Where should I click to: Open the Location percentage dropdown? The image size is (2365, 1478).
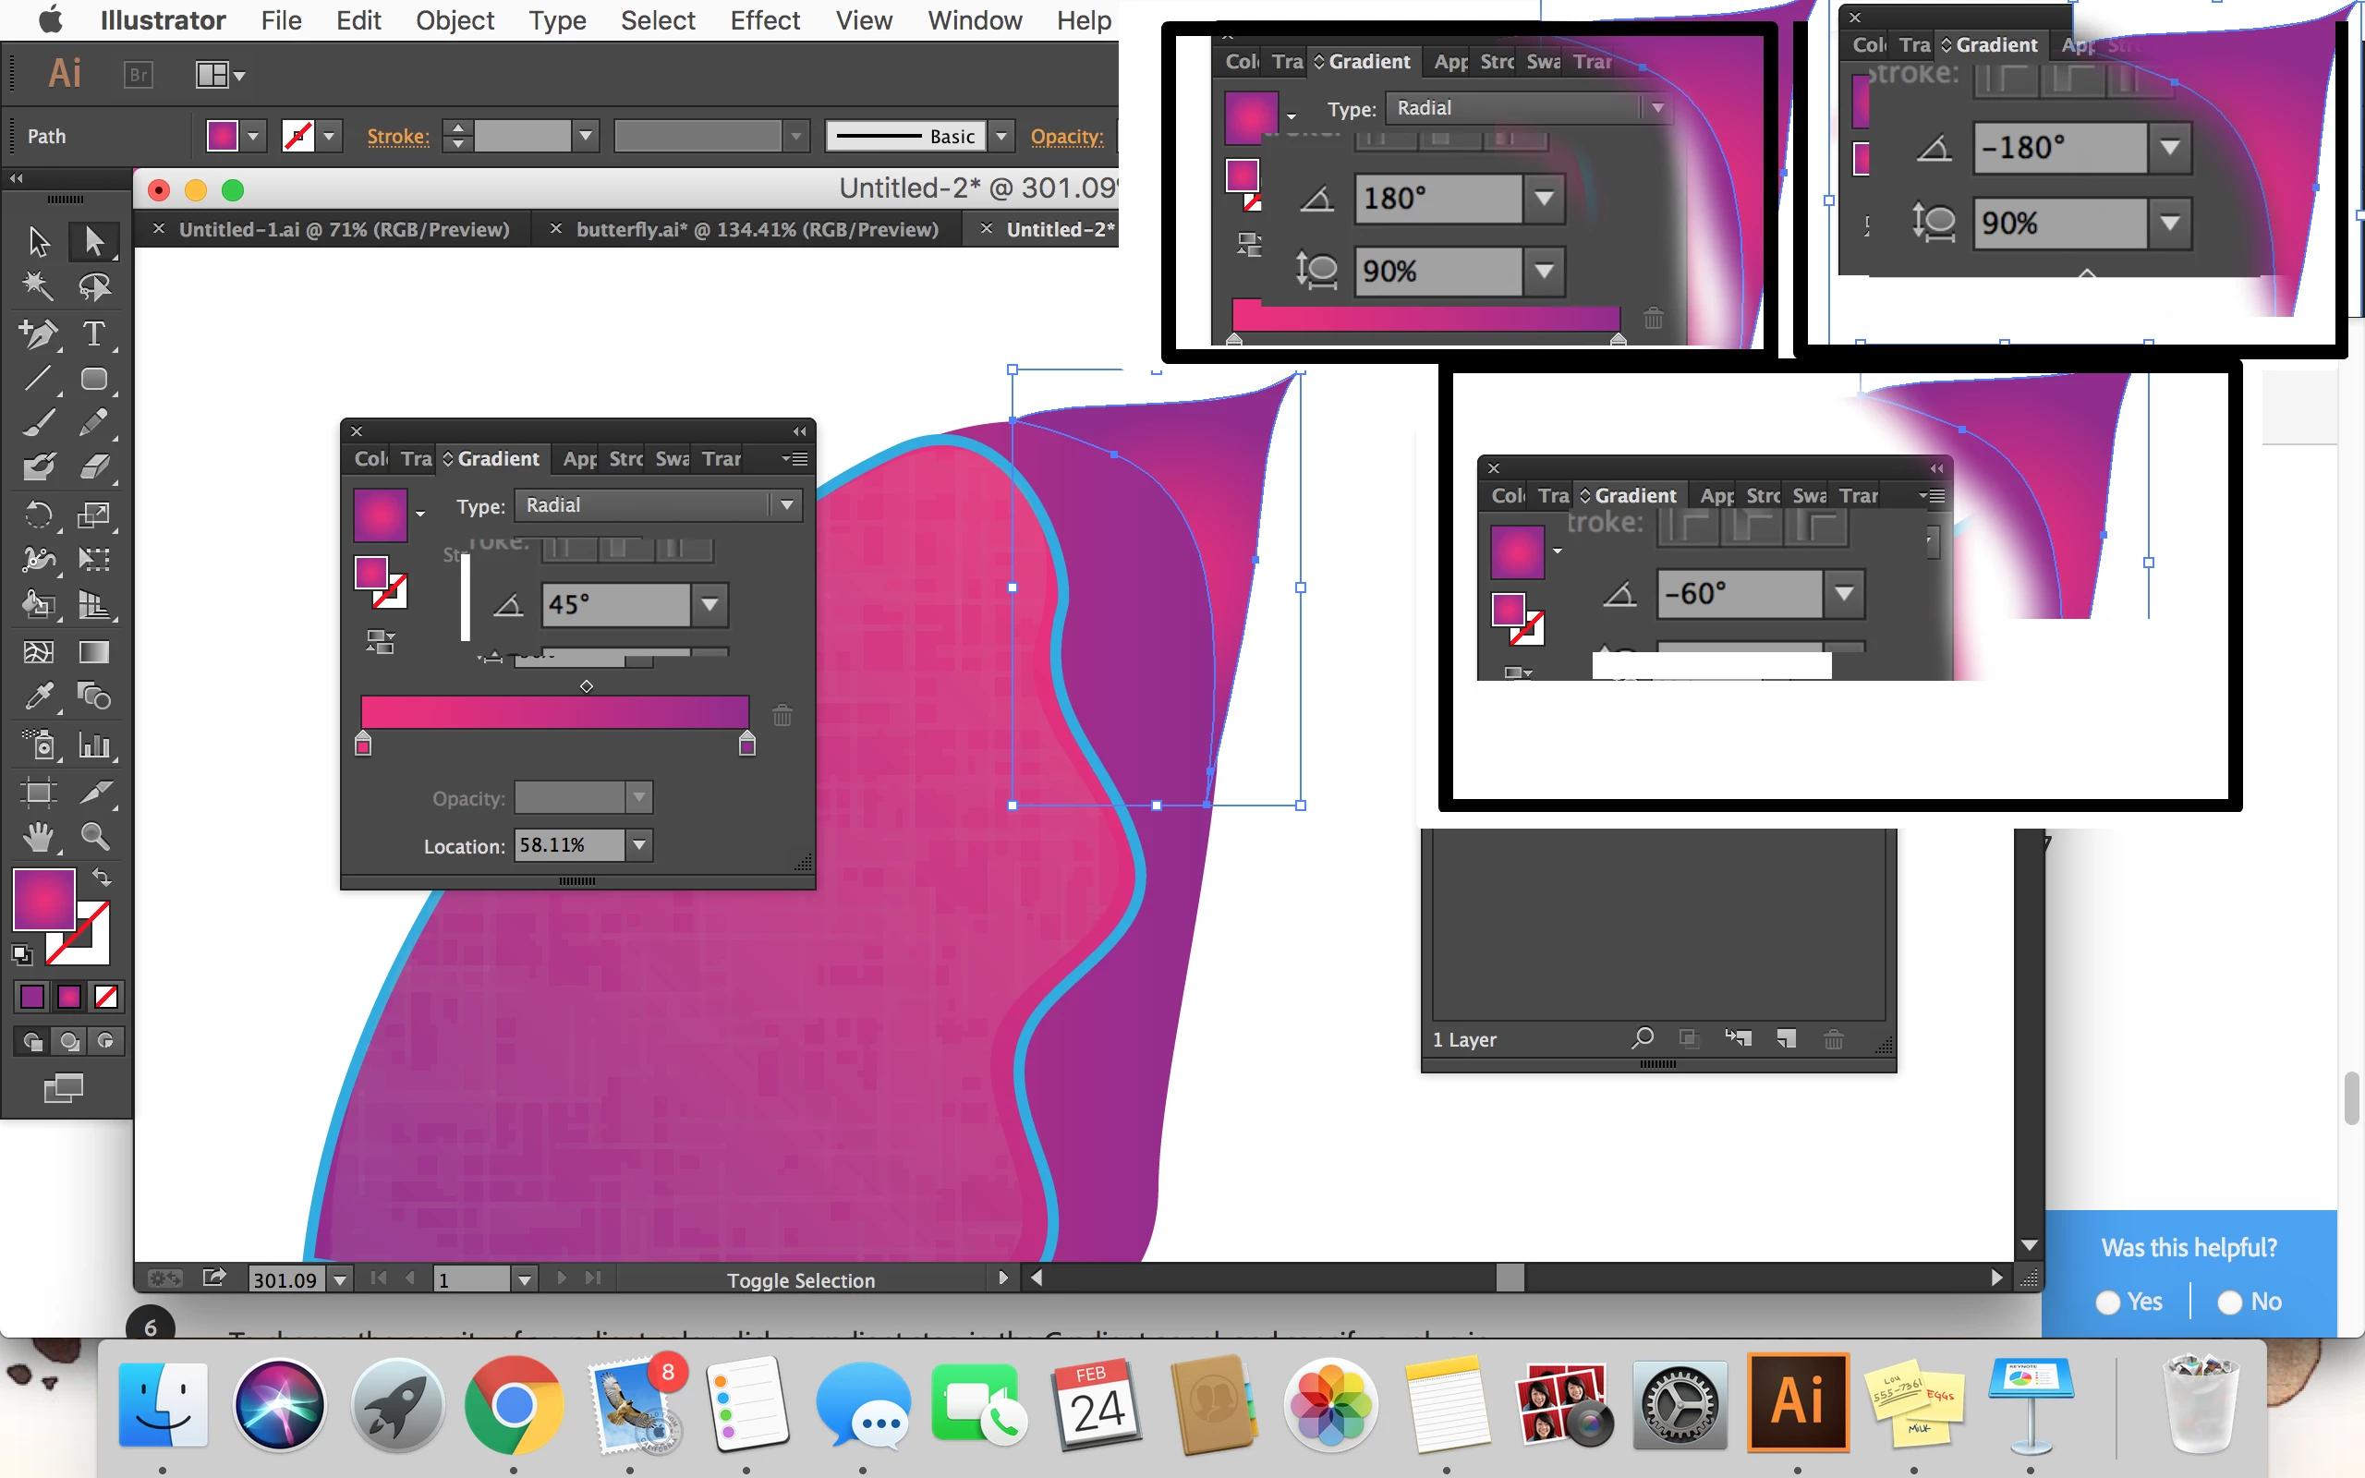pos(639,845)
